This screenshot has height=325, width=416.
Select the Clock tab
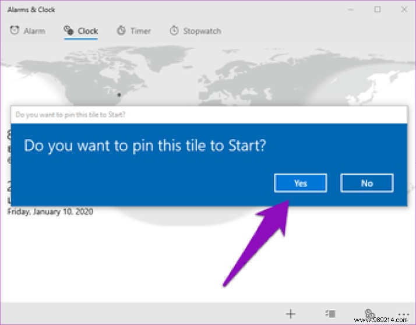pos(81,31)
